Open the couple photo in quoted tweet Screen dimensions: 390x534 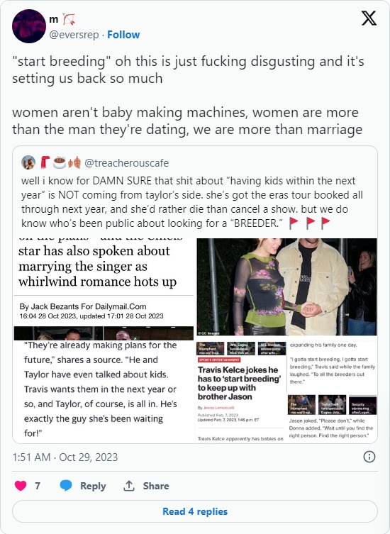tap(286, 287)
